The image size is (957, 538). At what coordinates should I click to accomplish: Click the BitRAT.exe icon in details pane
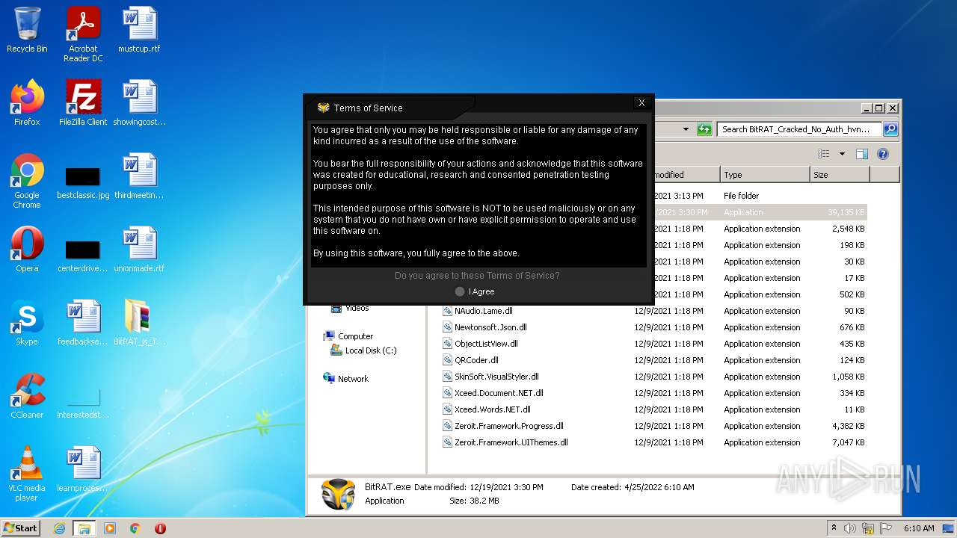[x=338, y=494]
